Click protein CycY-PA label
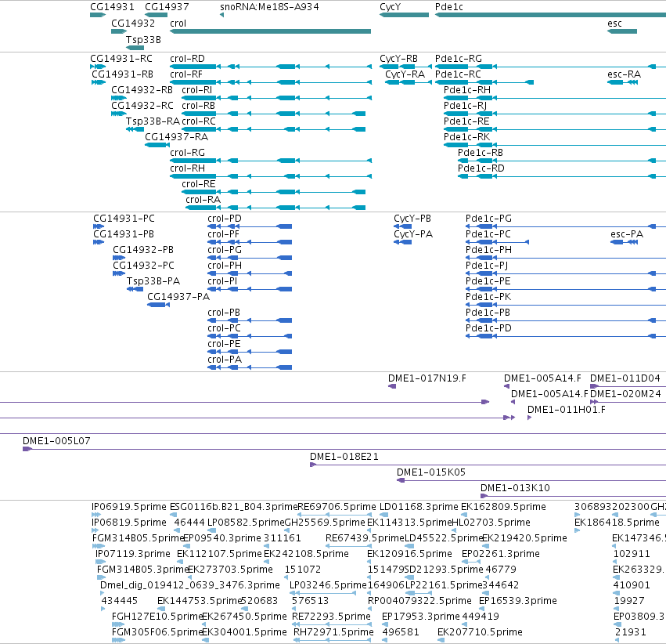The image size is (666, 644). click(413, 233)
